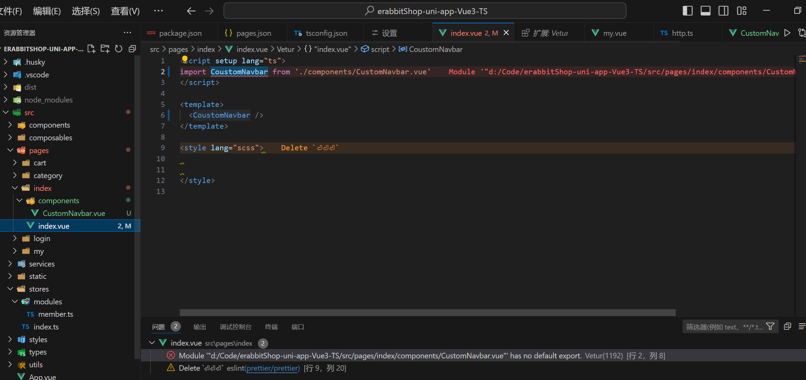Open the 查看(V) menu
This screenshot has height=380, width=806.
pyautogui.click(x=125, y=11)
